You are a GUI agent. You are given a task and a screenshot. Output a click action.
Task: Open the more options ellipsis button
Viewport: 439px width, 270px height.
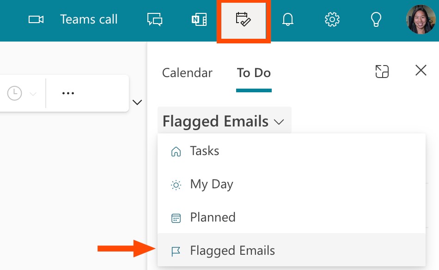(68, 93)
